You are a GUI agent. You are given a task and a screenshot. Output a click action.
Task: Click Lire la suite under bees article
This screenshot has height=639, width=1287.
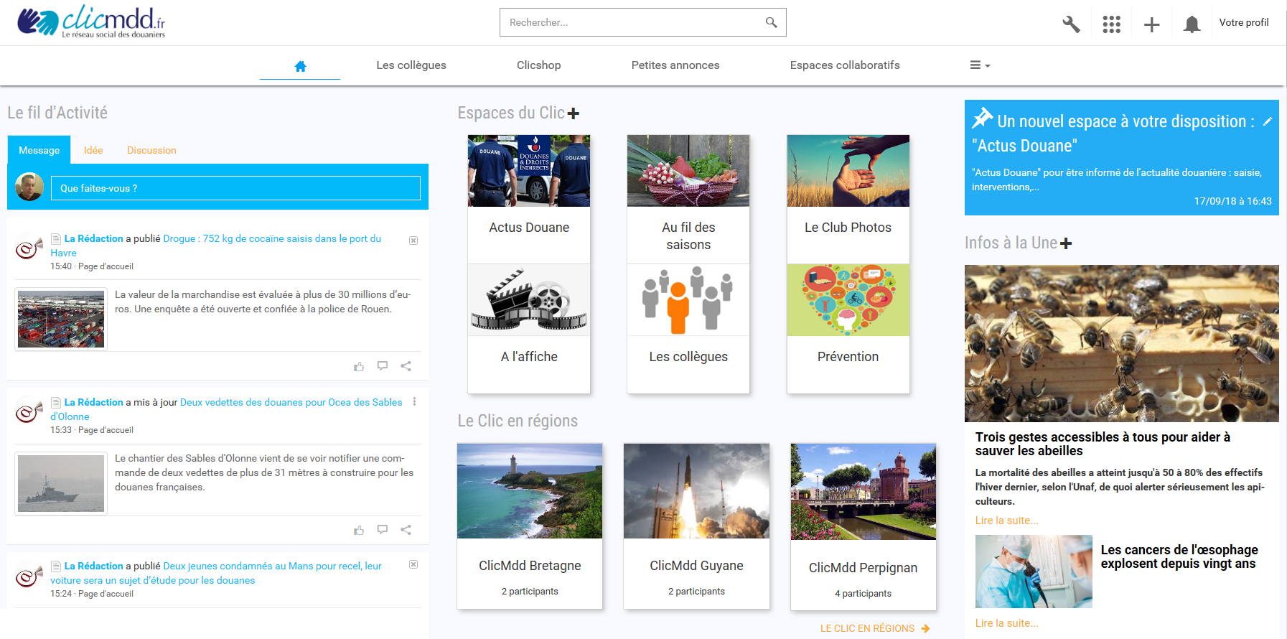pos(1006,521)
